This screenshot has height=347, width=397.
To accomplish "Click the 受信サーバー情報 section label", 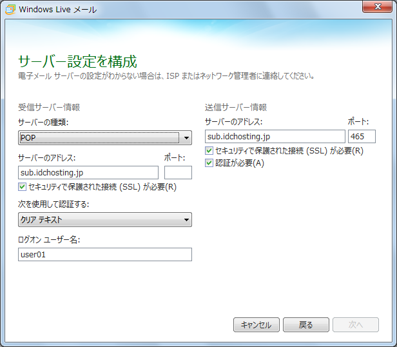I will pyautogui.click(x=49, y=108).
